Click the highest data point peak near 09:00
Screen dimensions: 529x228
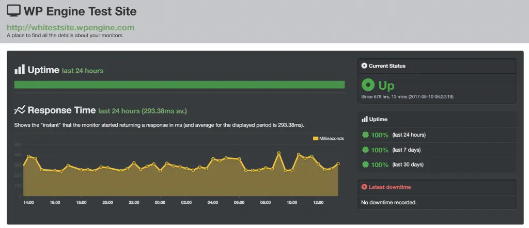[279, 153]
